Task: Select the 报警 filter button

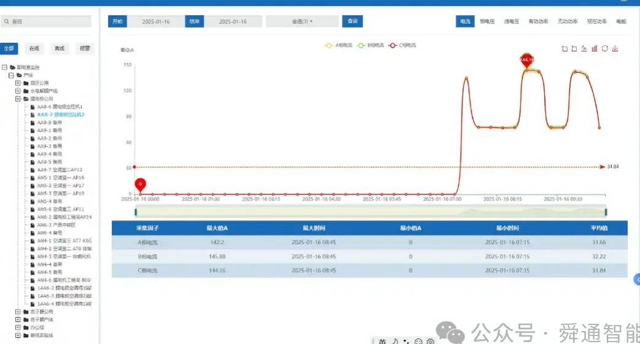Action: click(85, 48)
